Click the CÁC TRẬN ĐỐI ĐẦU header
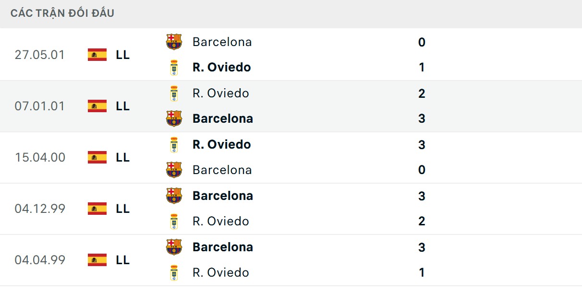 63,13
